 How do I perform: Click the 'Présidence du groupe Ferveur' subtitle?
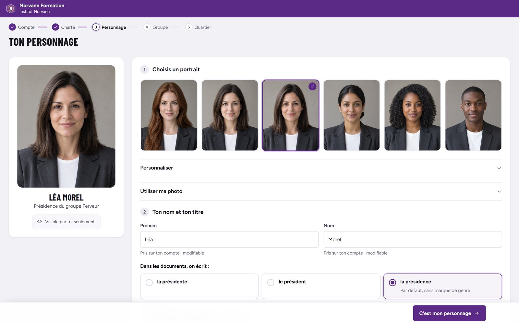click(66, 206)
